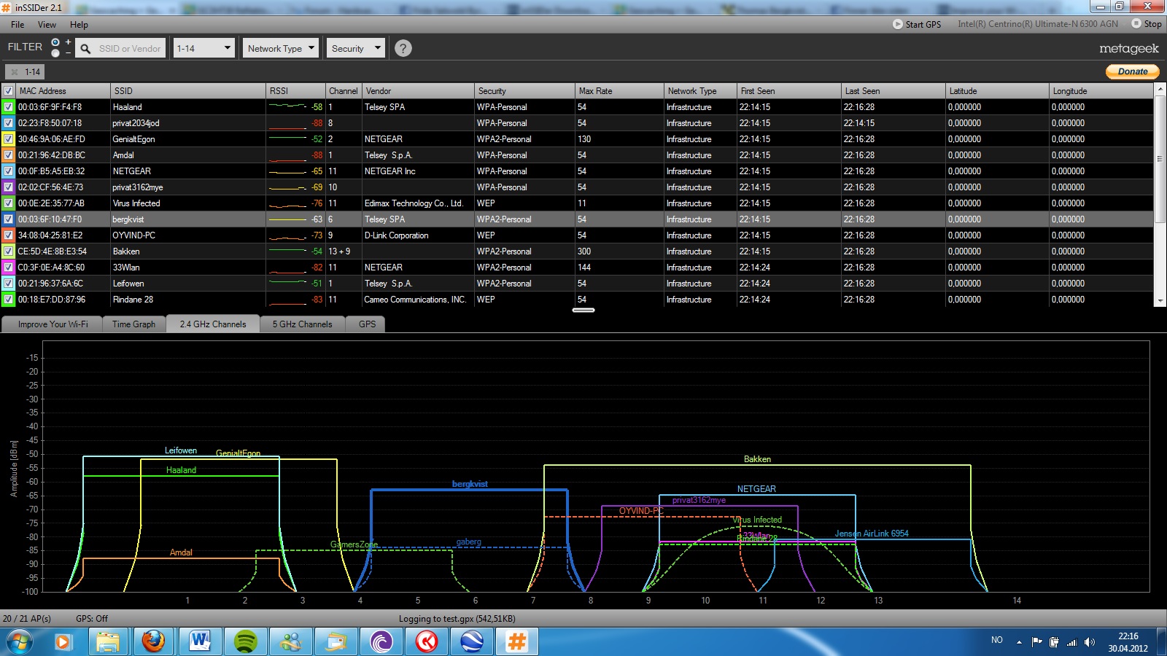Sort by SSID column header
This screenshot has width=1167, height=656.
click(x=187, y=91)
